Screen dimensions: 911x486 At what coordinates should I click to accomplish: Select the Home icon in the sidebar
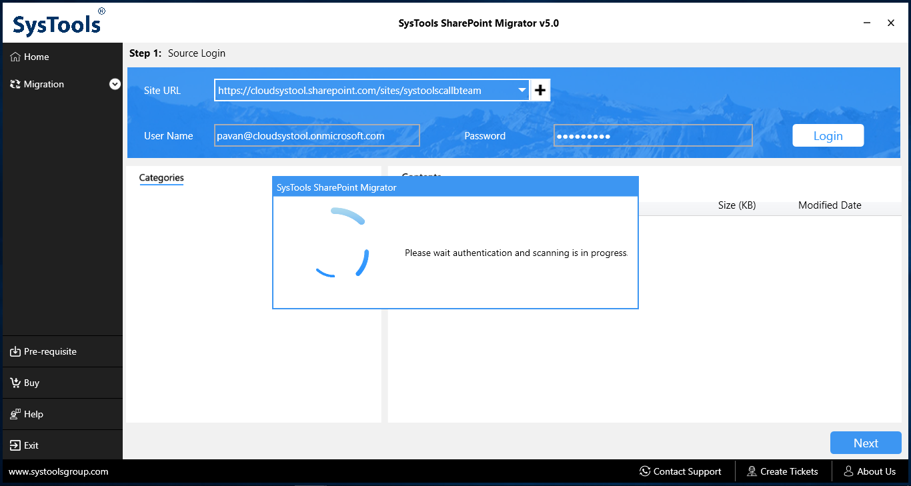click(x=14, y=57)
